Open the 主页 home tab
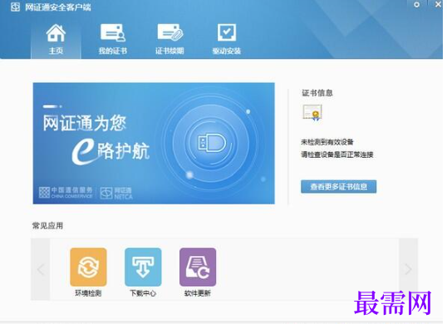447x329 pixels. pos(56,41)
